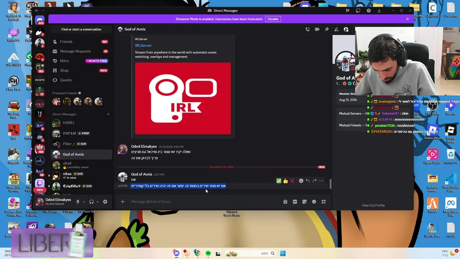Reply to the God of Avnis message
Viewport: 460px width, 259px height.
[308, 181]
